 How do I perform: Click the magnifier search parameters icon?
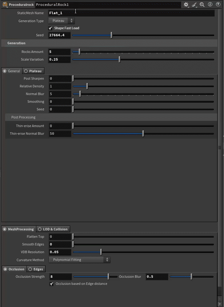tap(202, 5)
